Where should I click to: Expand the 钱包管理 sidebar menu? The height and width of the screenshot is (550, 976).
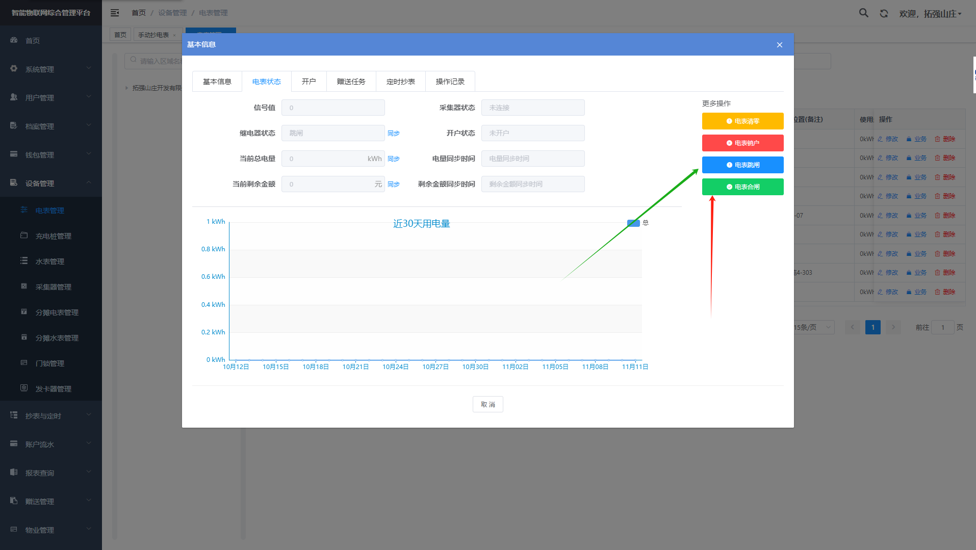[x=50, y=155]
